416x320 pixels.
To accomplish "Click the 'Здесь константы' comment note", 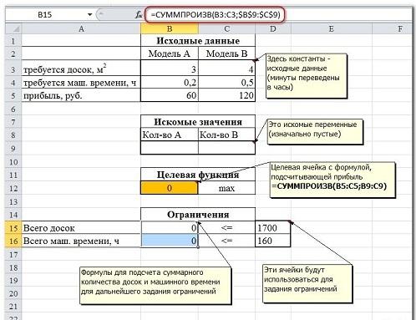I will (307, 76).
